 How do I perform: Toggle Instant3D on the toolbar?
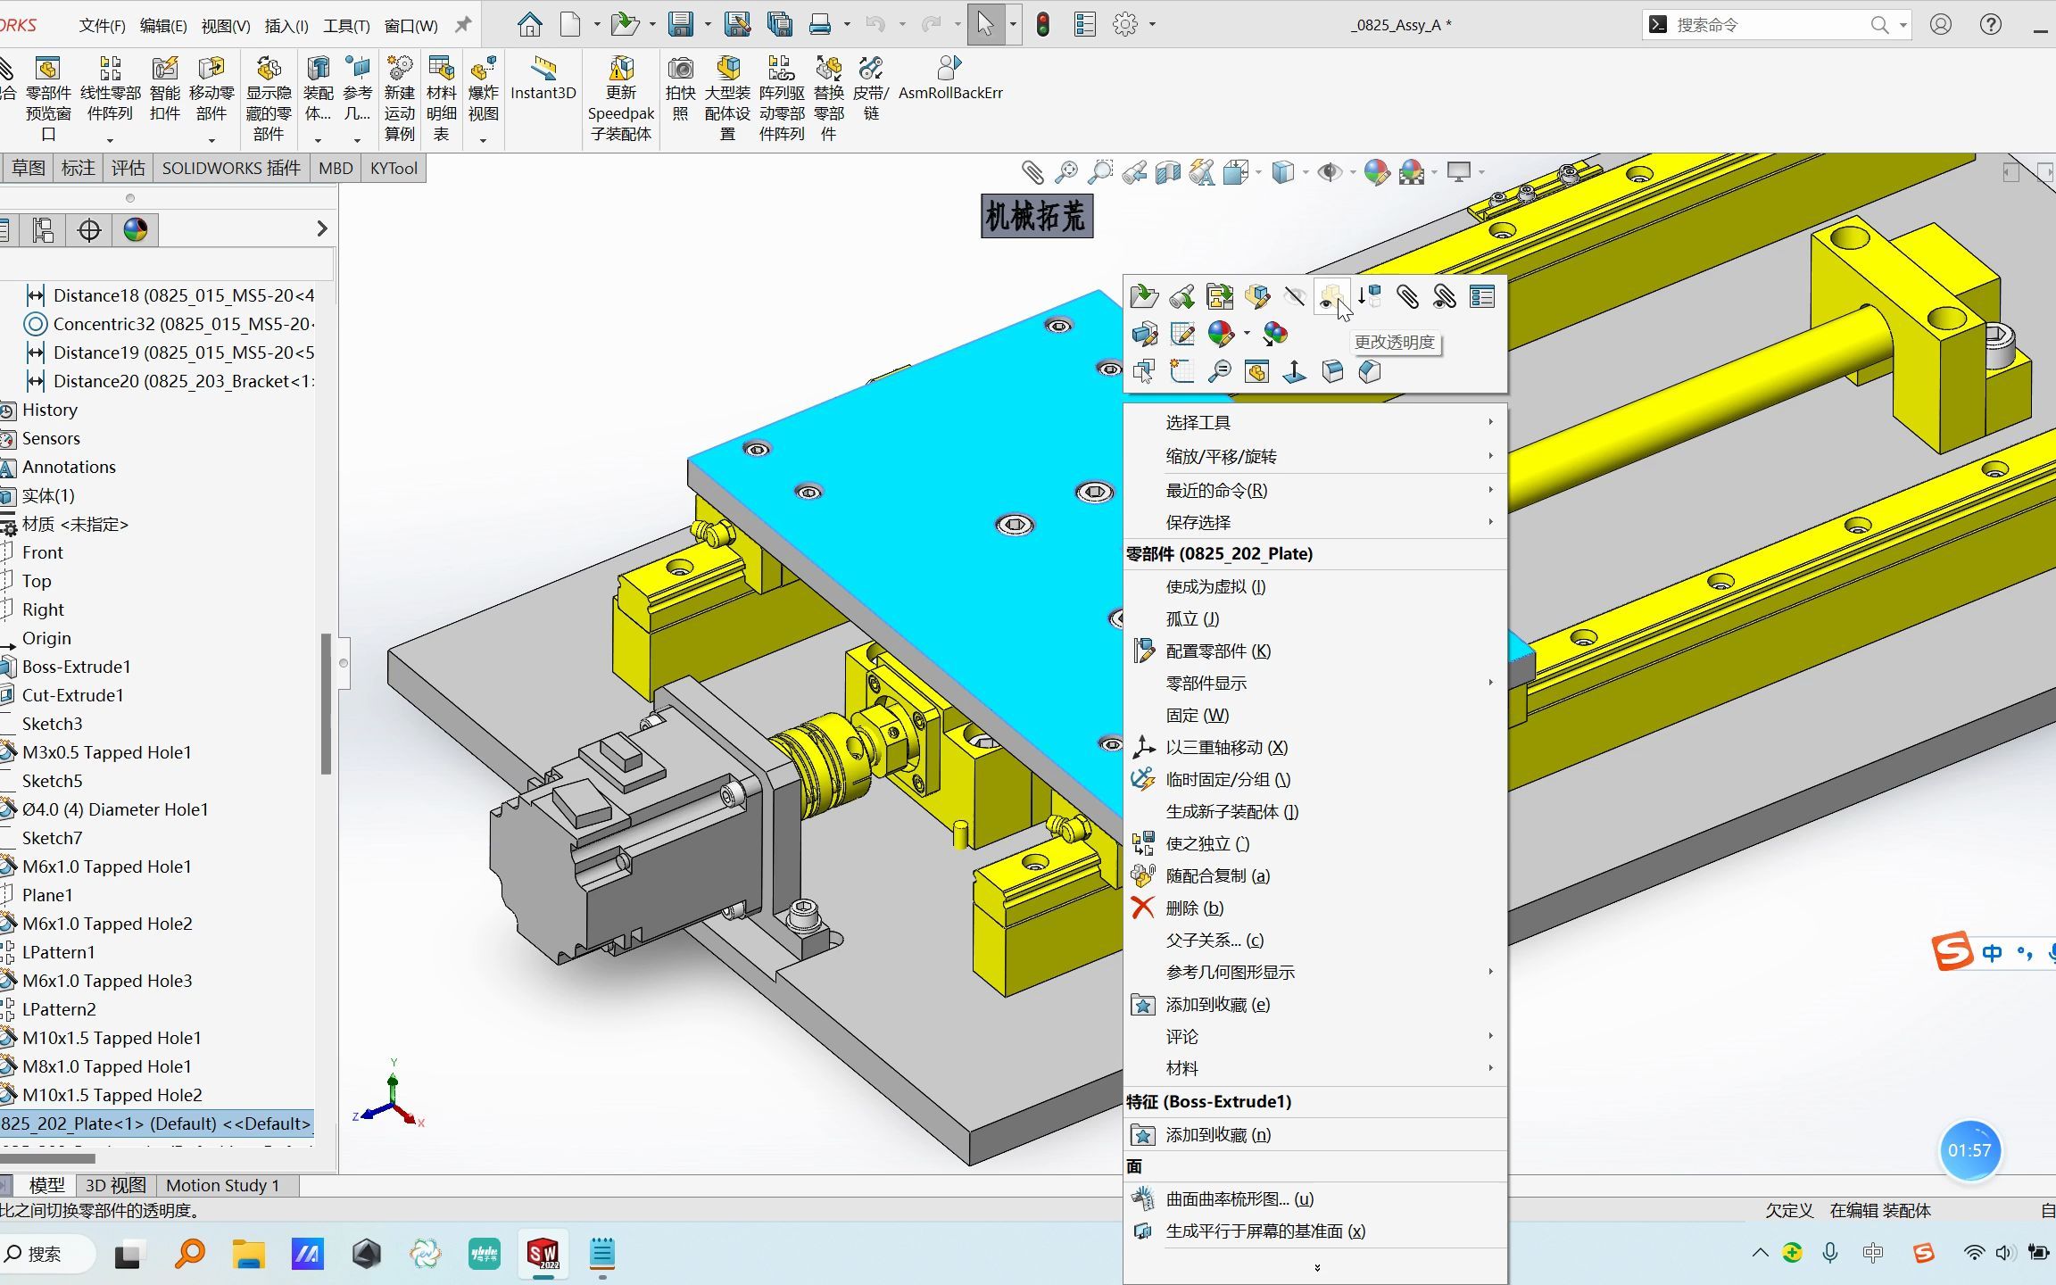coord(543,80)
